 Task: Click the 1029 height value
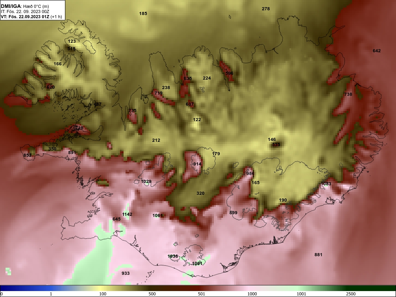pyautogui.click(x=146, y=182)
